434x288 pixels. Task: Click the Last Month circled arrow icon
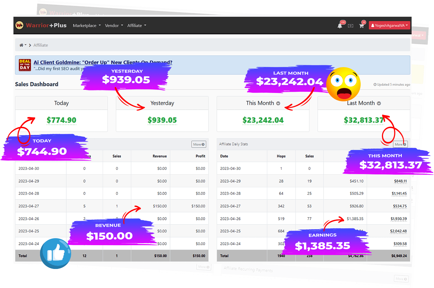click(x=379, y=103)
